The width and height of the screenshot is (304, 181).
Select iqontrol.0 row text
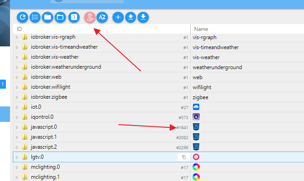pyautogui.click(x=42, y=117)
